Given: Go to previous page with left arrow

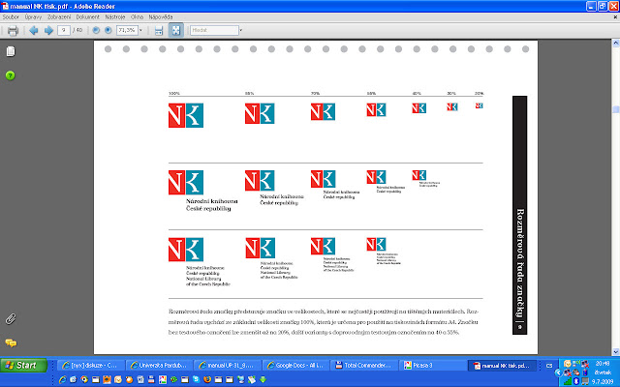Looking at the screenshot, I should coord(34,30).
